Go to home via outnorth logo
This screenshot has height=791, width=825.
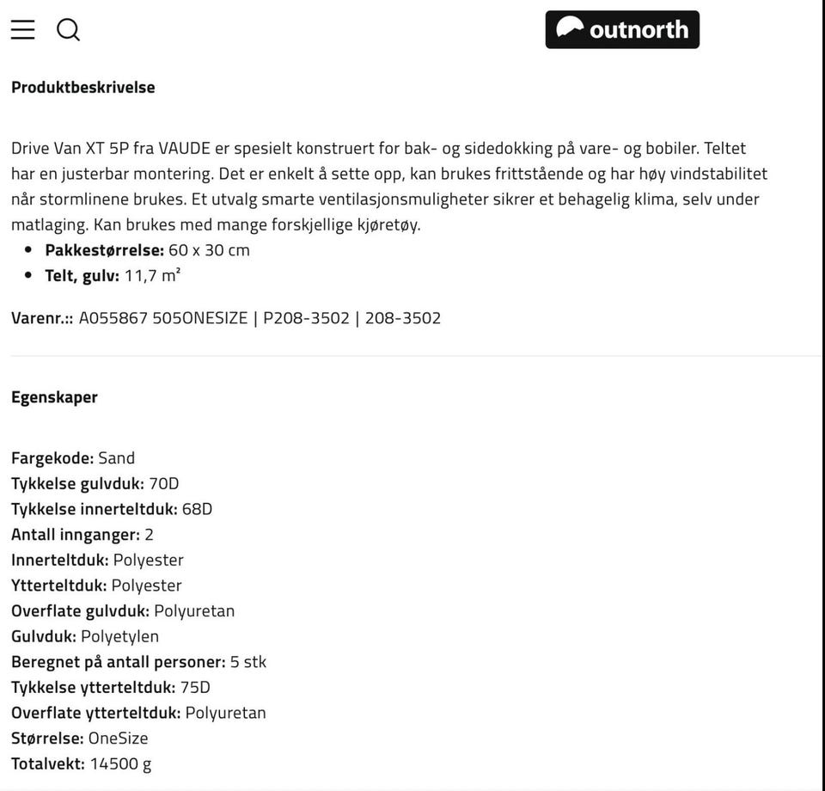point(622,30)
